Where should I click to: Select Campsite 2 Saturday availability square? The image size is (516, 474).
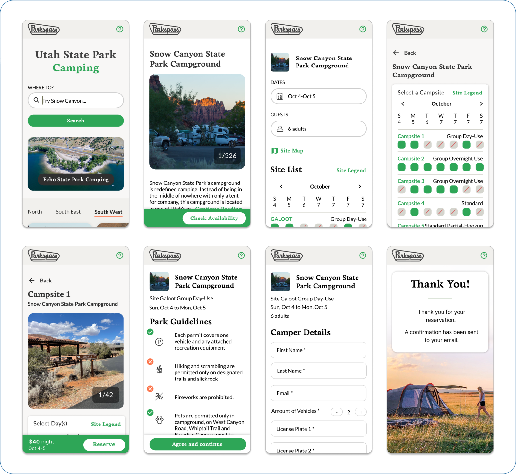tap(479, 167)
